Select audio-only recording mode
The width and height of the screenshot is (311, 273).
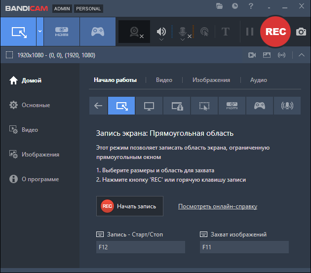287,106
